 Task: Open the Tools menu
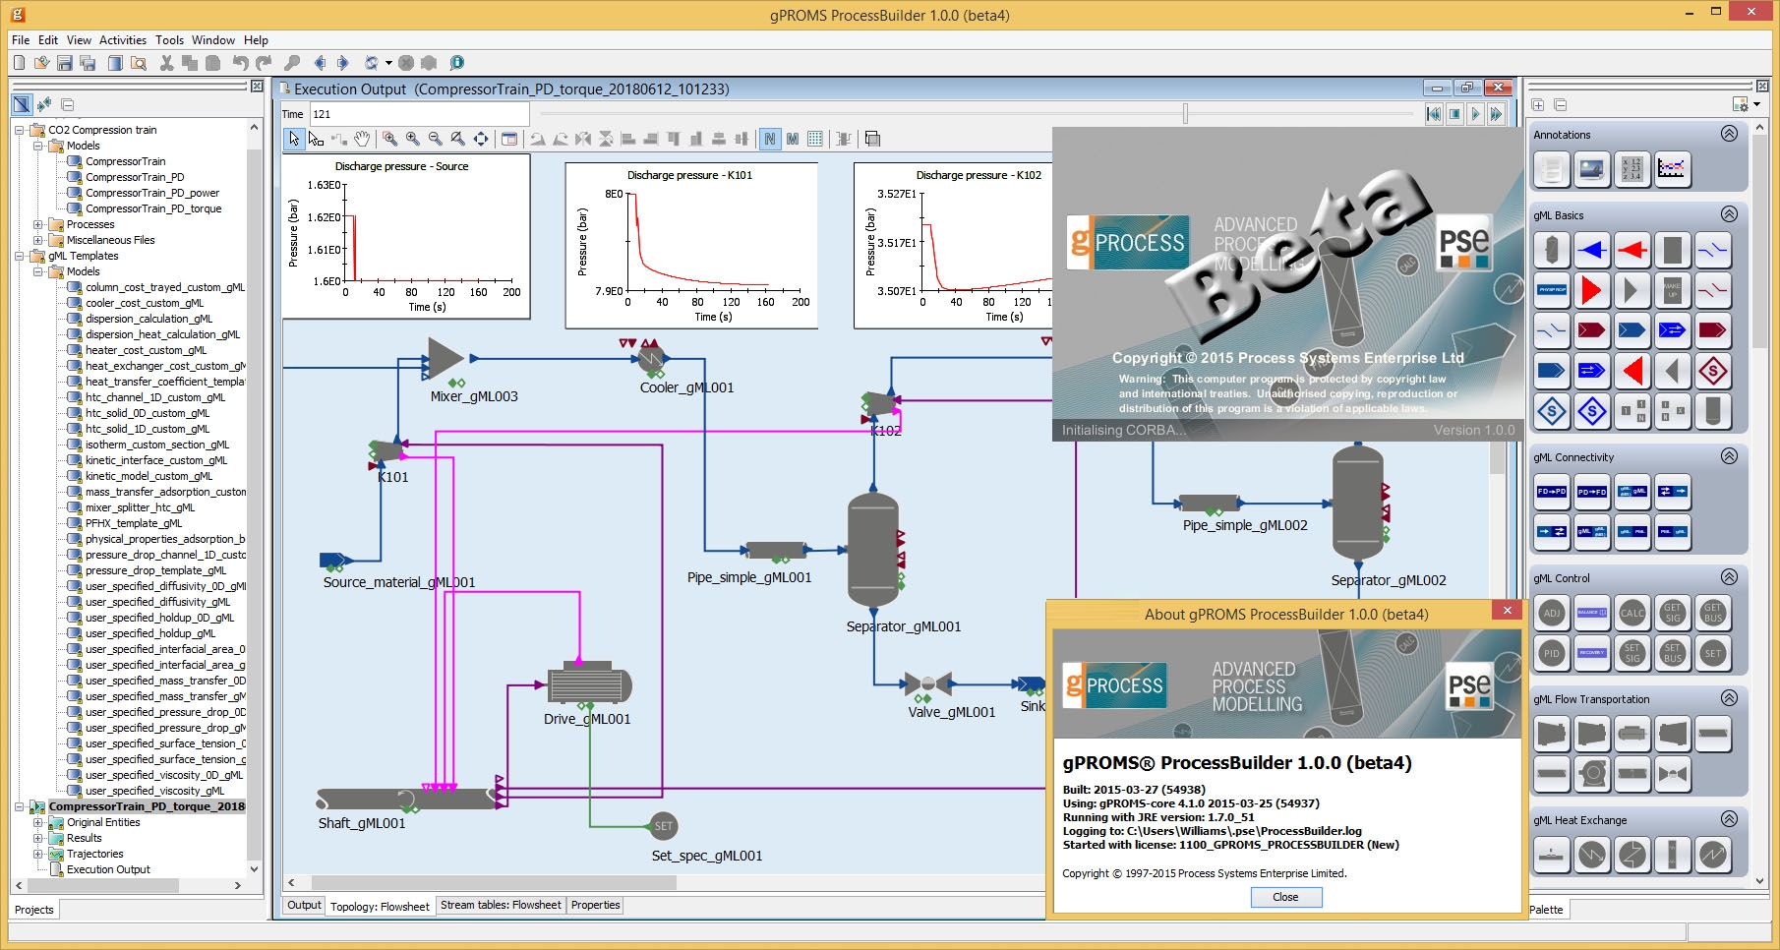click(x=169, y=40)
